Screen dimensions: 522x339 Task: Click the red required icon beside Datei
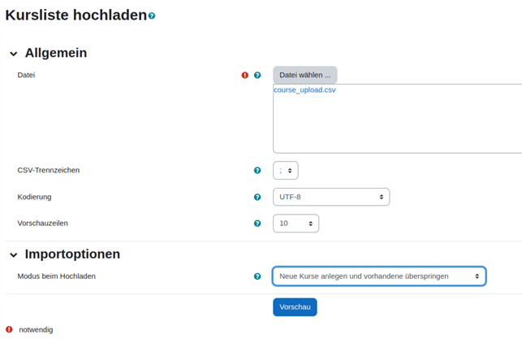(x=244, y=76)
